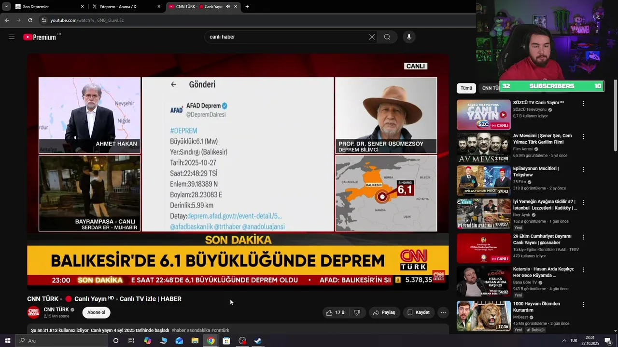Open the tab search dropdown arrow
This screenshot has height=347, width=618.
coord(6,7)
